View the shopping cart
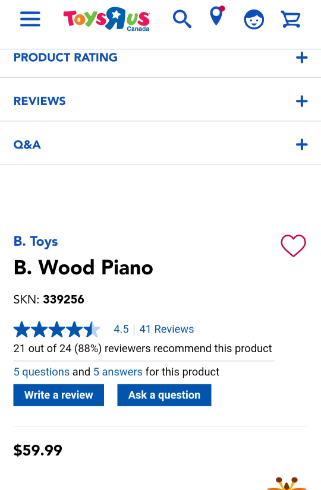 [x=291, y=19]
